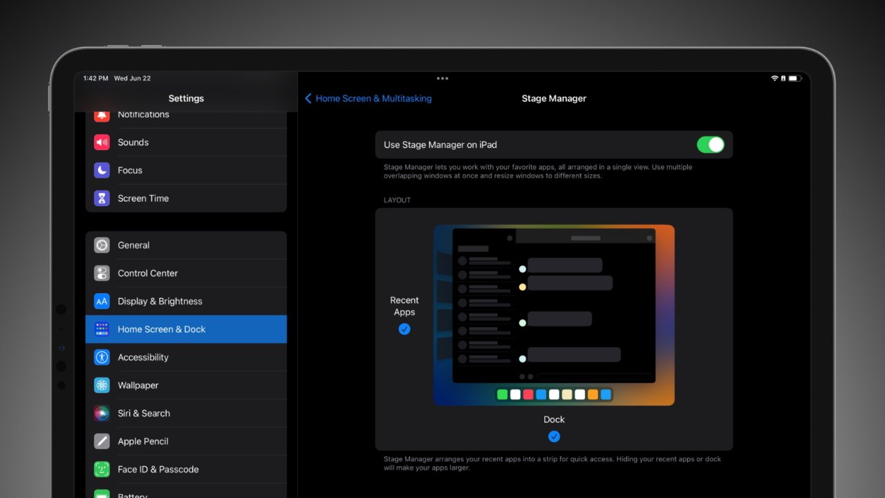Tap the Control Center switches icon
This screenshot has width=885, height=498.
pos(102,273)
